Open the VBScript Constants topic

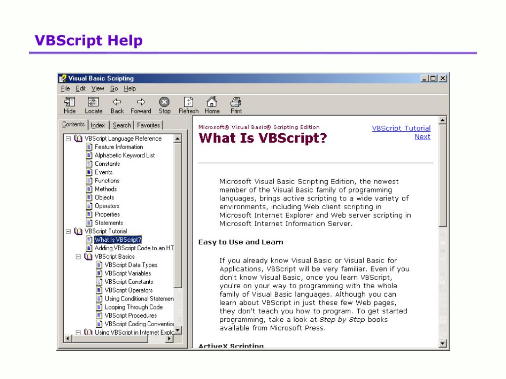(129, 282)
